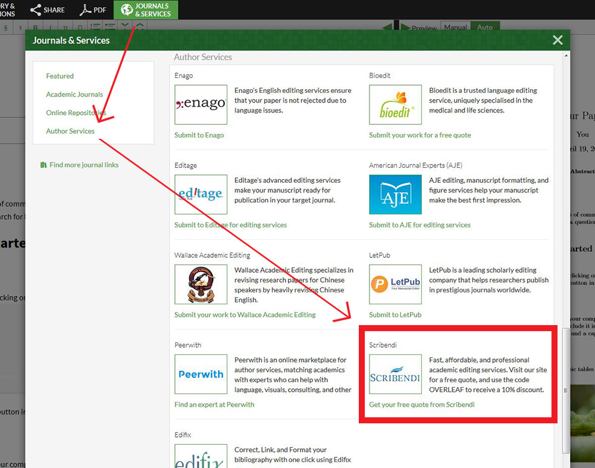The image size is (595, 468).
Task: Click Submit your work to Wallace Academic Editing
Action: (245, 314)
